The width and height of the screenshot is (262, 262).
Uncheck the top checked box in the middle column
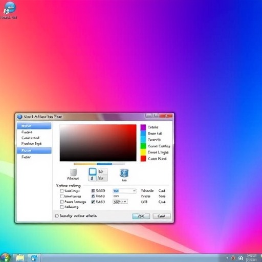93,191
